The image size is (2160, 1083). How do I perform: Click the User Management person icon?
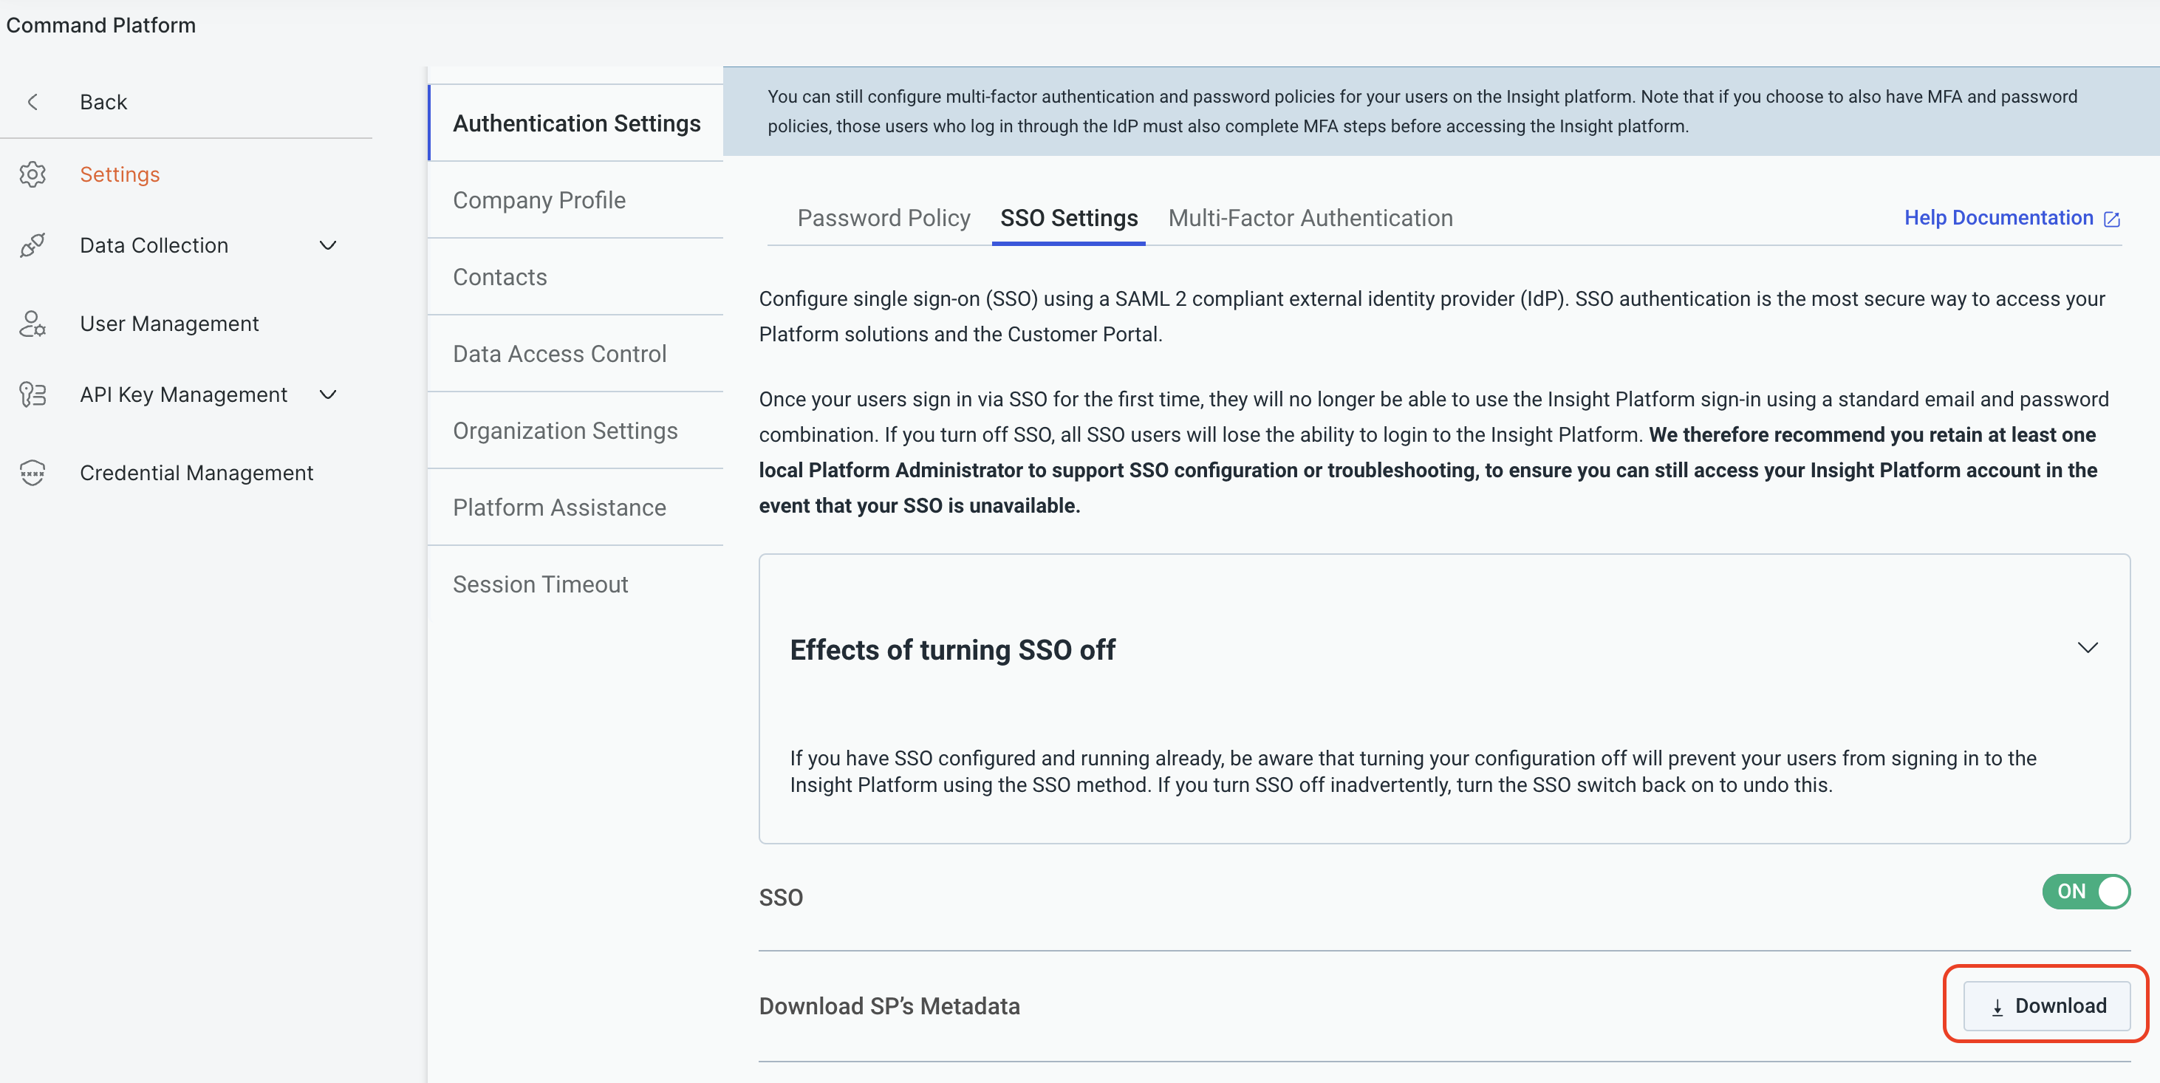[33, 324]
